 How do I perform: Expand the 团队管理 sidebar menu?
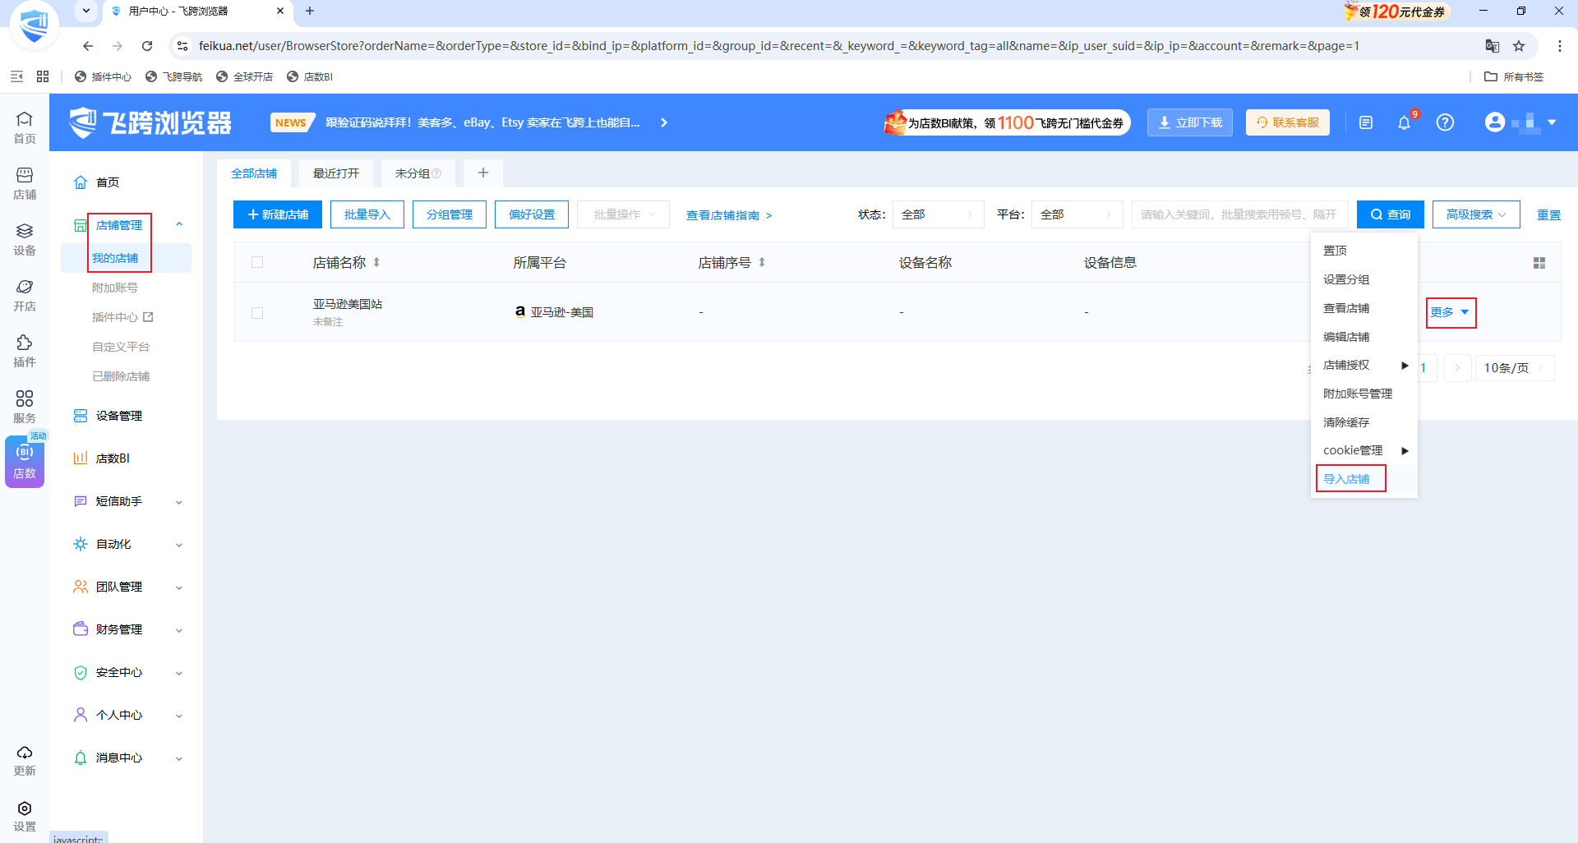(127, 587)
